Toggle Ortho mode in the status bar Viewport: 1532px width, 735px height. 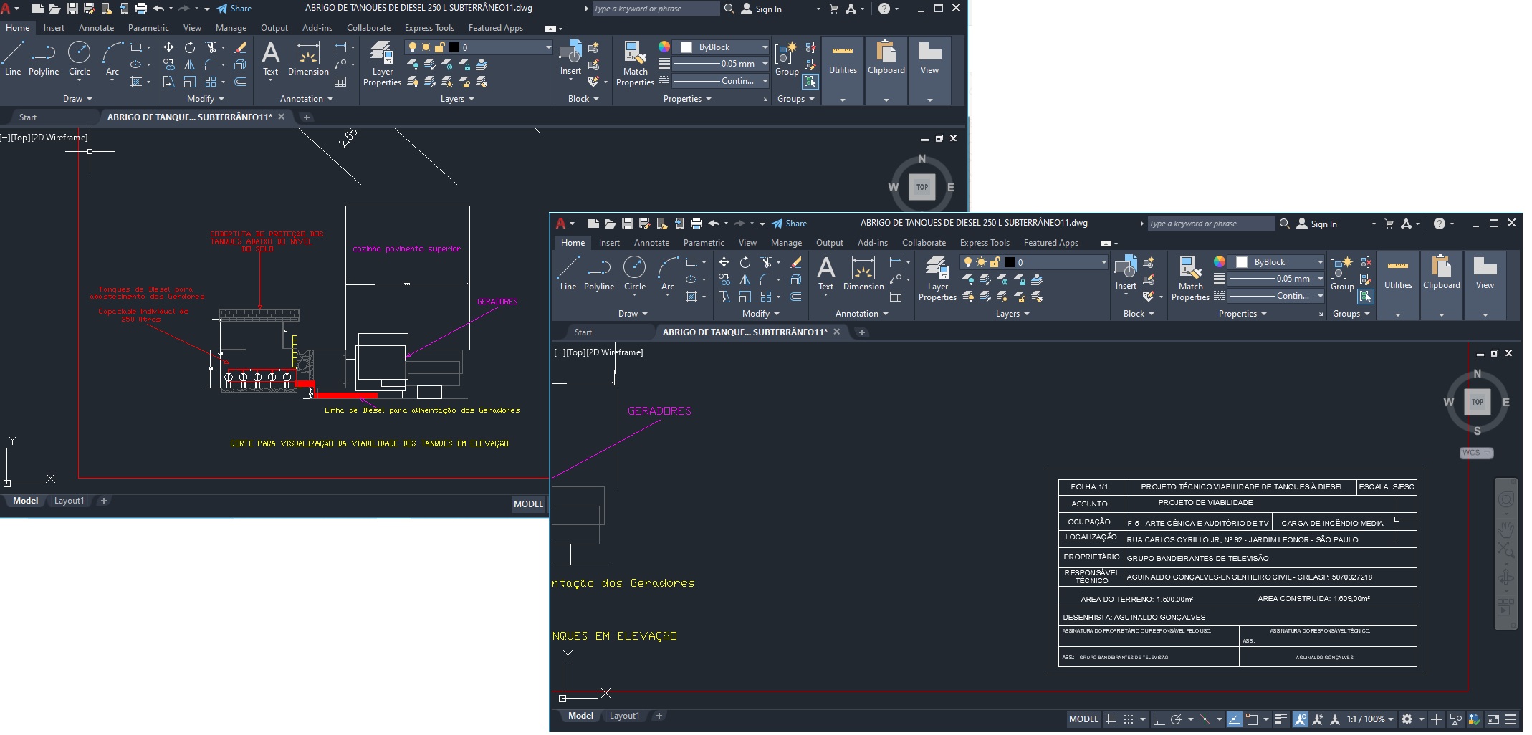(x=1158, y=719)
